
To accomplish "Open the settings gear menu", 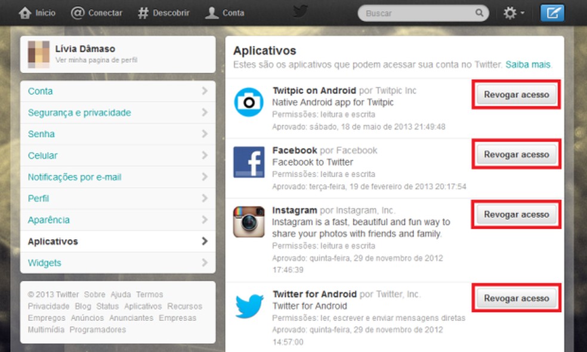I will pyautogui.click(x=514, y=13).
